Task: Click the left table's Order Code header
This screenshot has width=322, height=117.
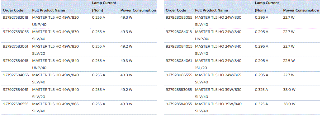Action: (x=13, y=10)
